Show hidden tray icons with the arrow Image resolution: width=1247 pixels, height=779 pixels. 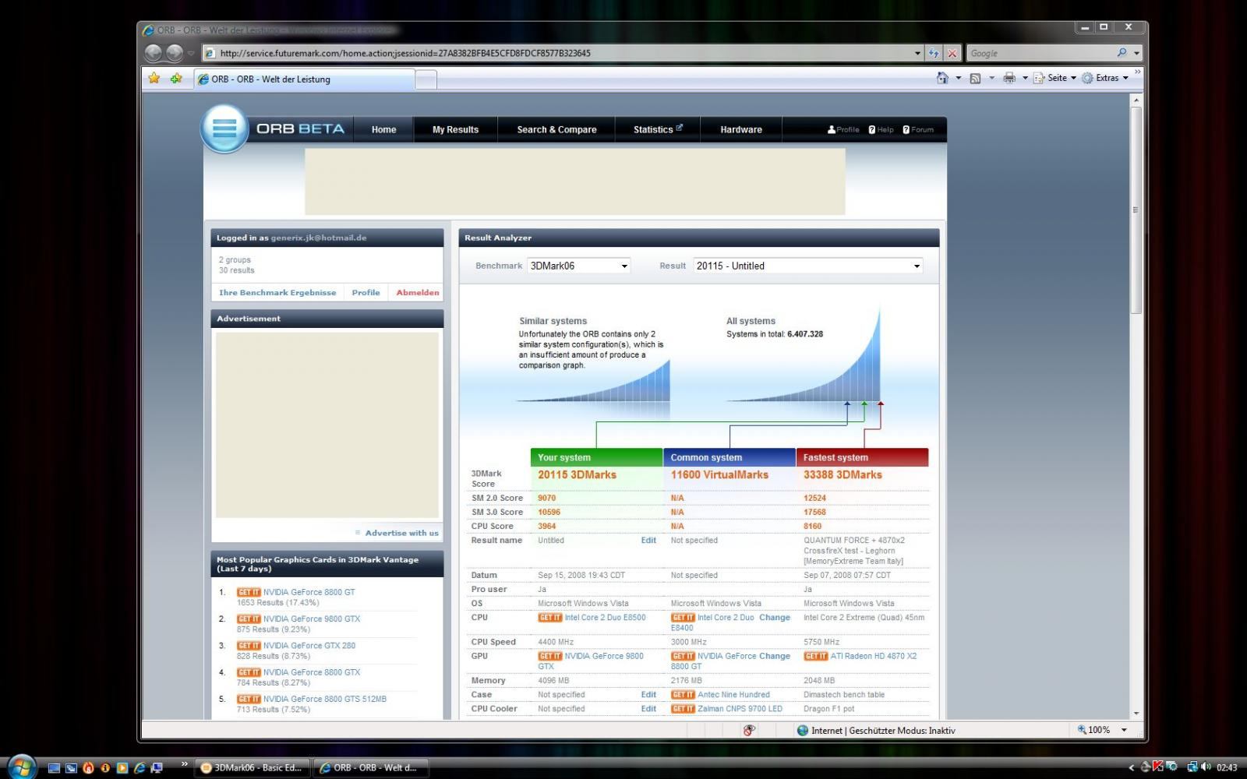[1132, 767]
